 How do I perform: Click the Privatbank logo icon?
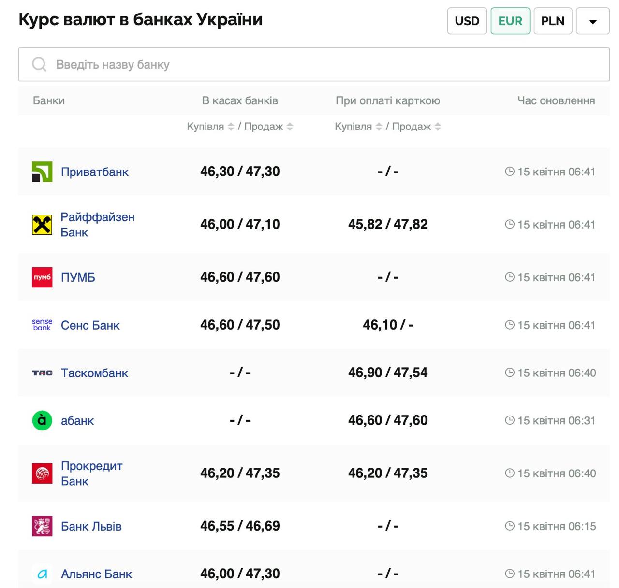point(42,172)
